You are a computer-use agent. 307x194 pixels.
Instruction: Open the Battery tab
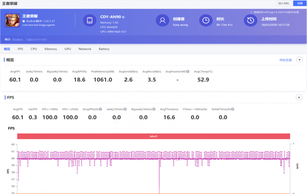click(104, 49)
